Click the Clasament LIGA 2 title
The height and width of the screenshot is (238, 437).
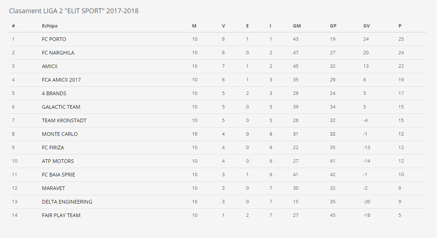pyautogui.click(x=74, y=11)
